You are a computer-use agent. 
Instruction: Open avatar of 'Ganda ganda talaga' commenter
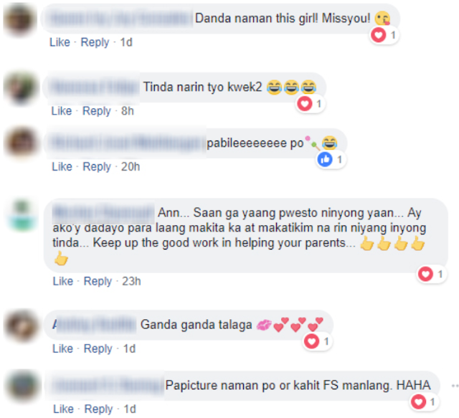pos(22,326)
